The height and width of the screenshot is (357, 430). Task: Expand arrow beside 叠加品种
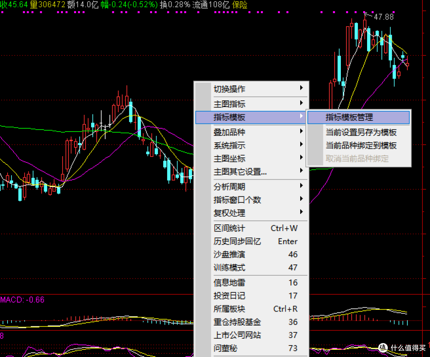click(301, 131)
